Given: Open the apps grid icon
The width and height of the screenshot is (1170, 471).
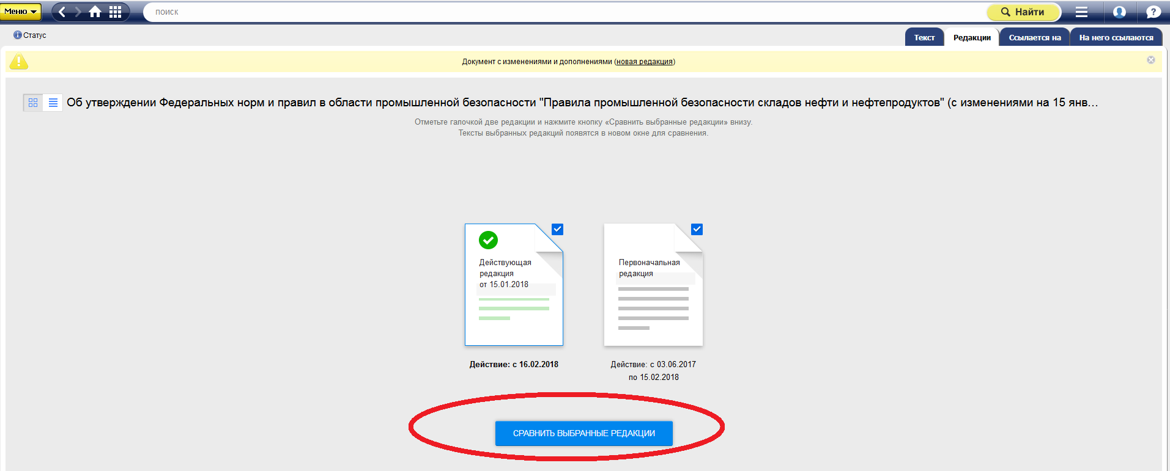Looking at the screenshot, I should [x=115, y=12].
